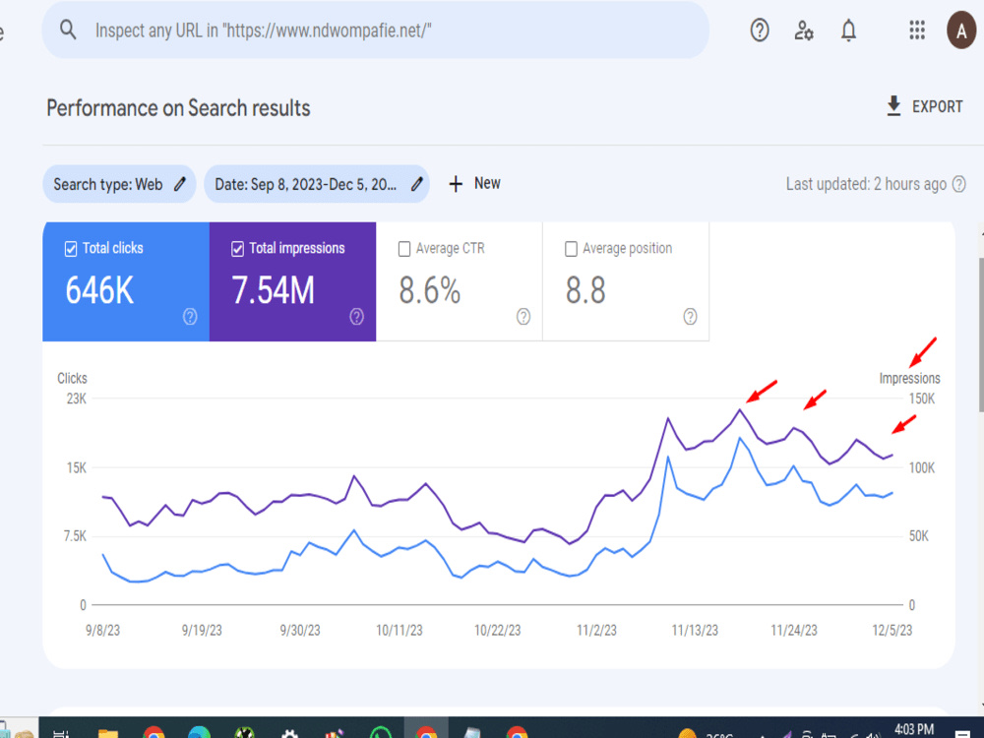984x738 pixels.
Task: Open help icon in Total clicks card
Action: (190, 316)
